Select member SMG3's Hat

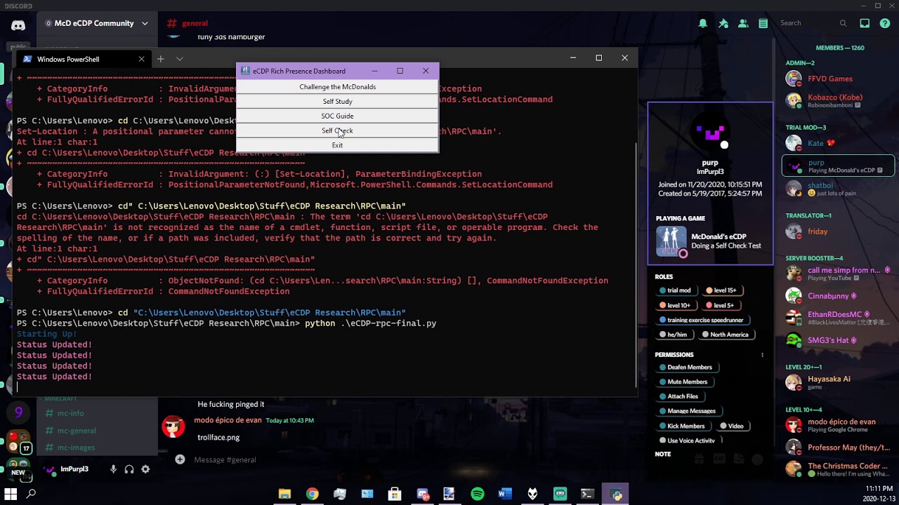pyautogui.click(x=839, y=340)
